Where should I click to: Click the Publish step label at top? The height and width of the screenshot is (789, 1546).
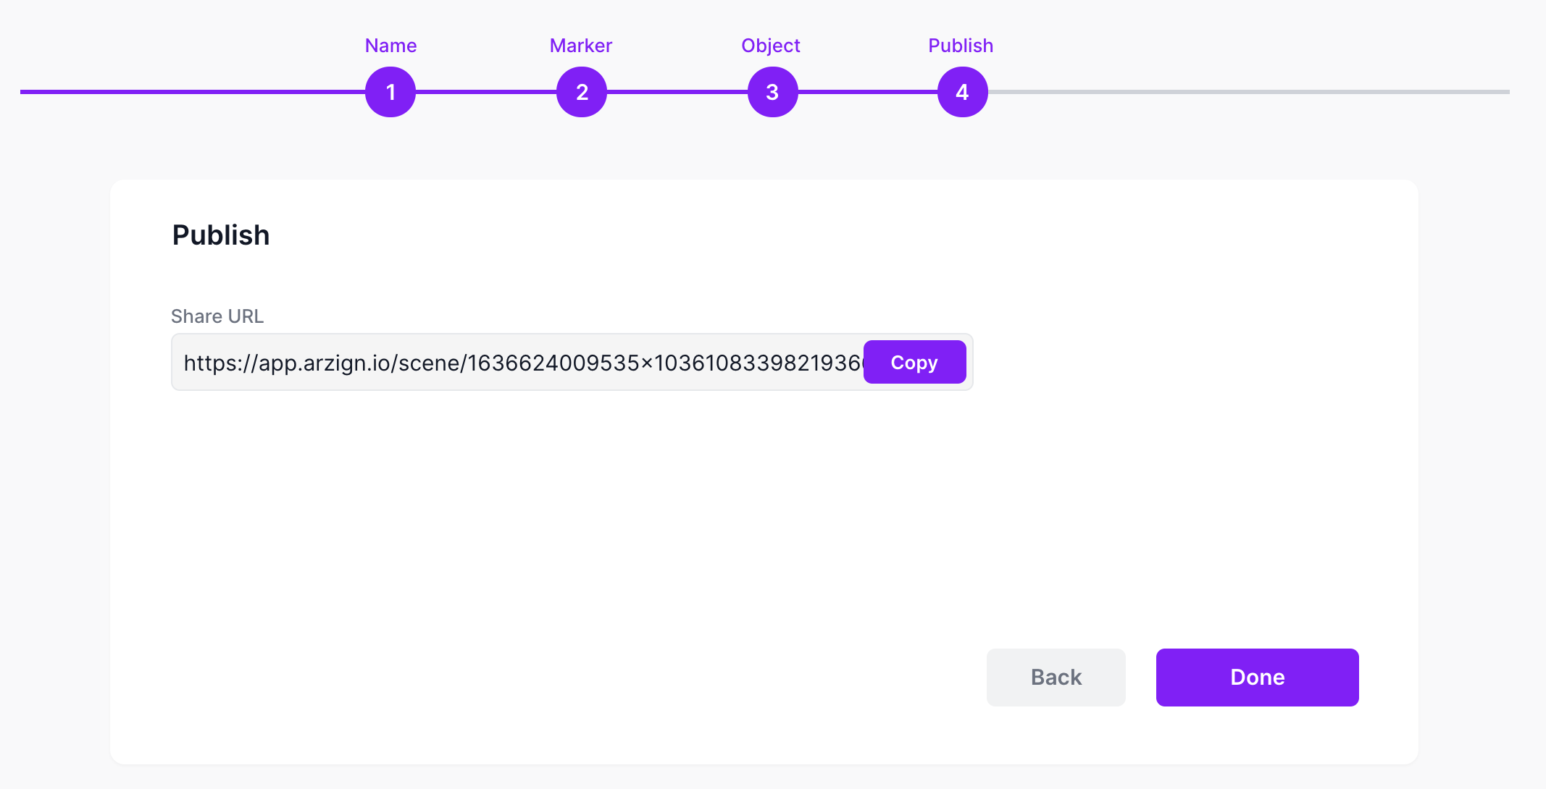pos(961,46)
